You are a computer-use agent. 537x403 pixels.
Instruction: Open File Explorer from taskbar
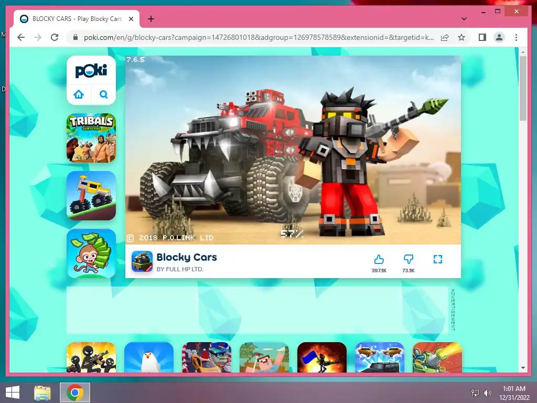click(x=42, y=393)
